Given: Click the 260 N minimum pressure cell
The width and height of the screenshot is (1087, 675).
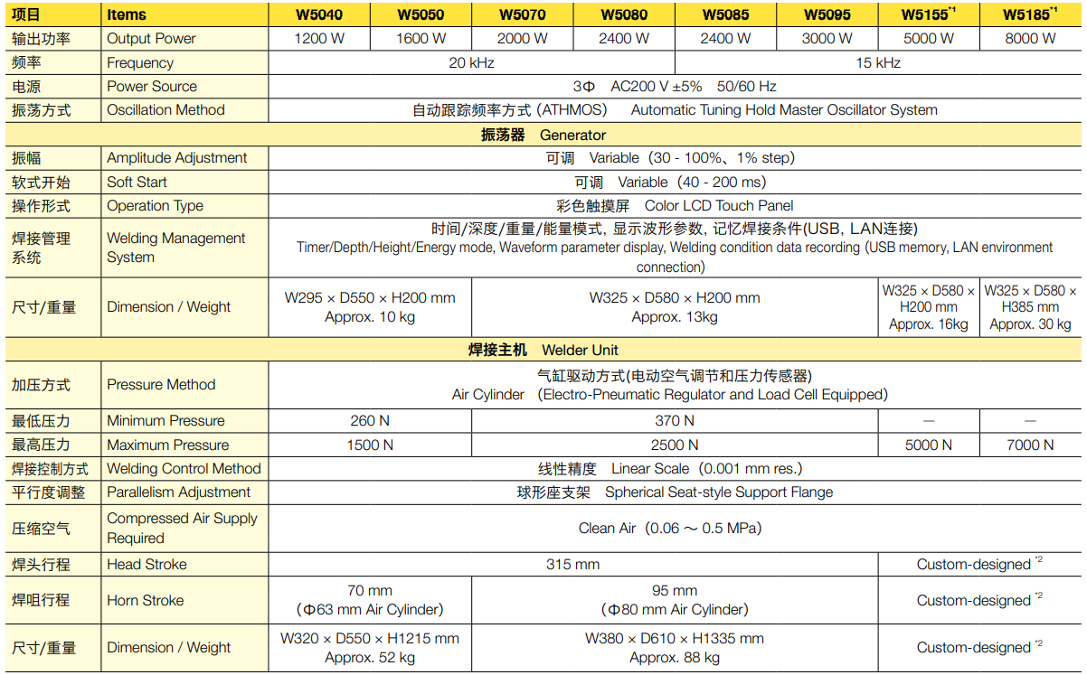Looking at the screenshot, I should point(370,421).
